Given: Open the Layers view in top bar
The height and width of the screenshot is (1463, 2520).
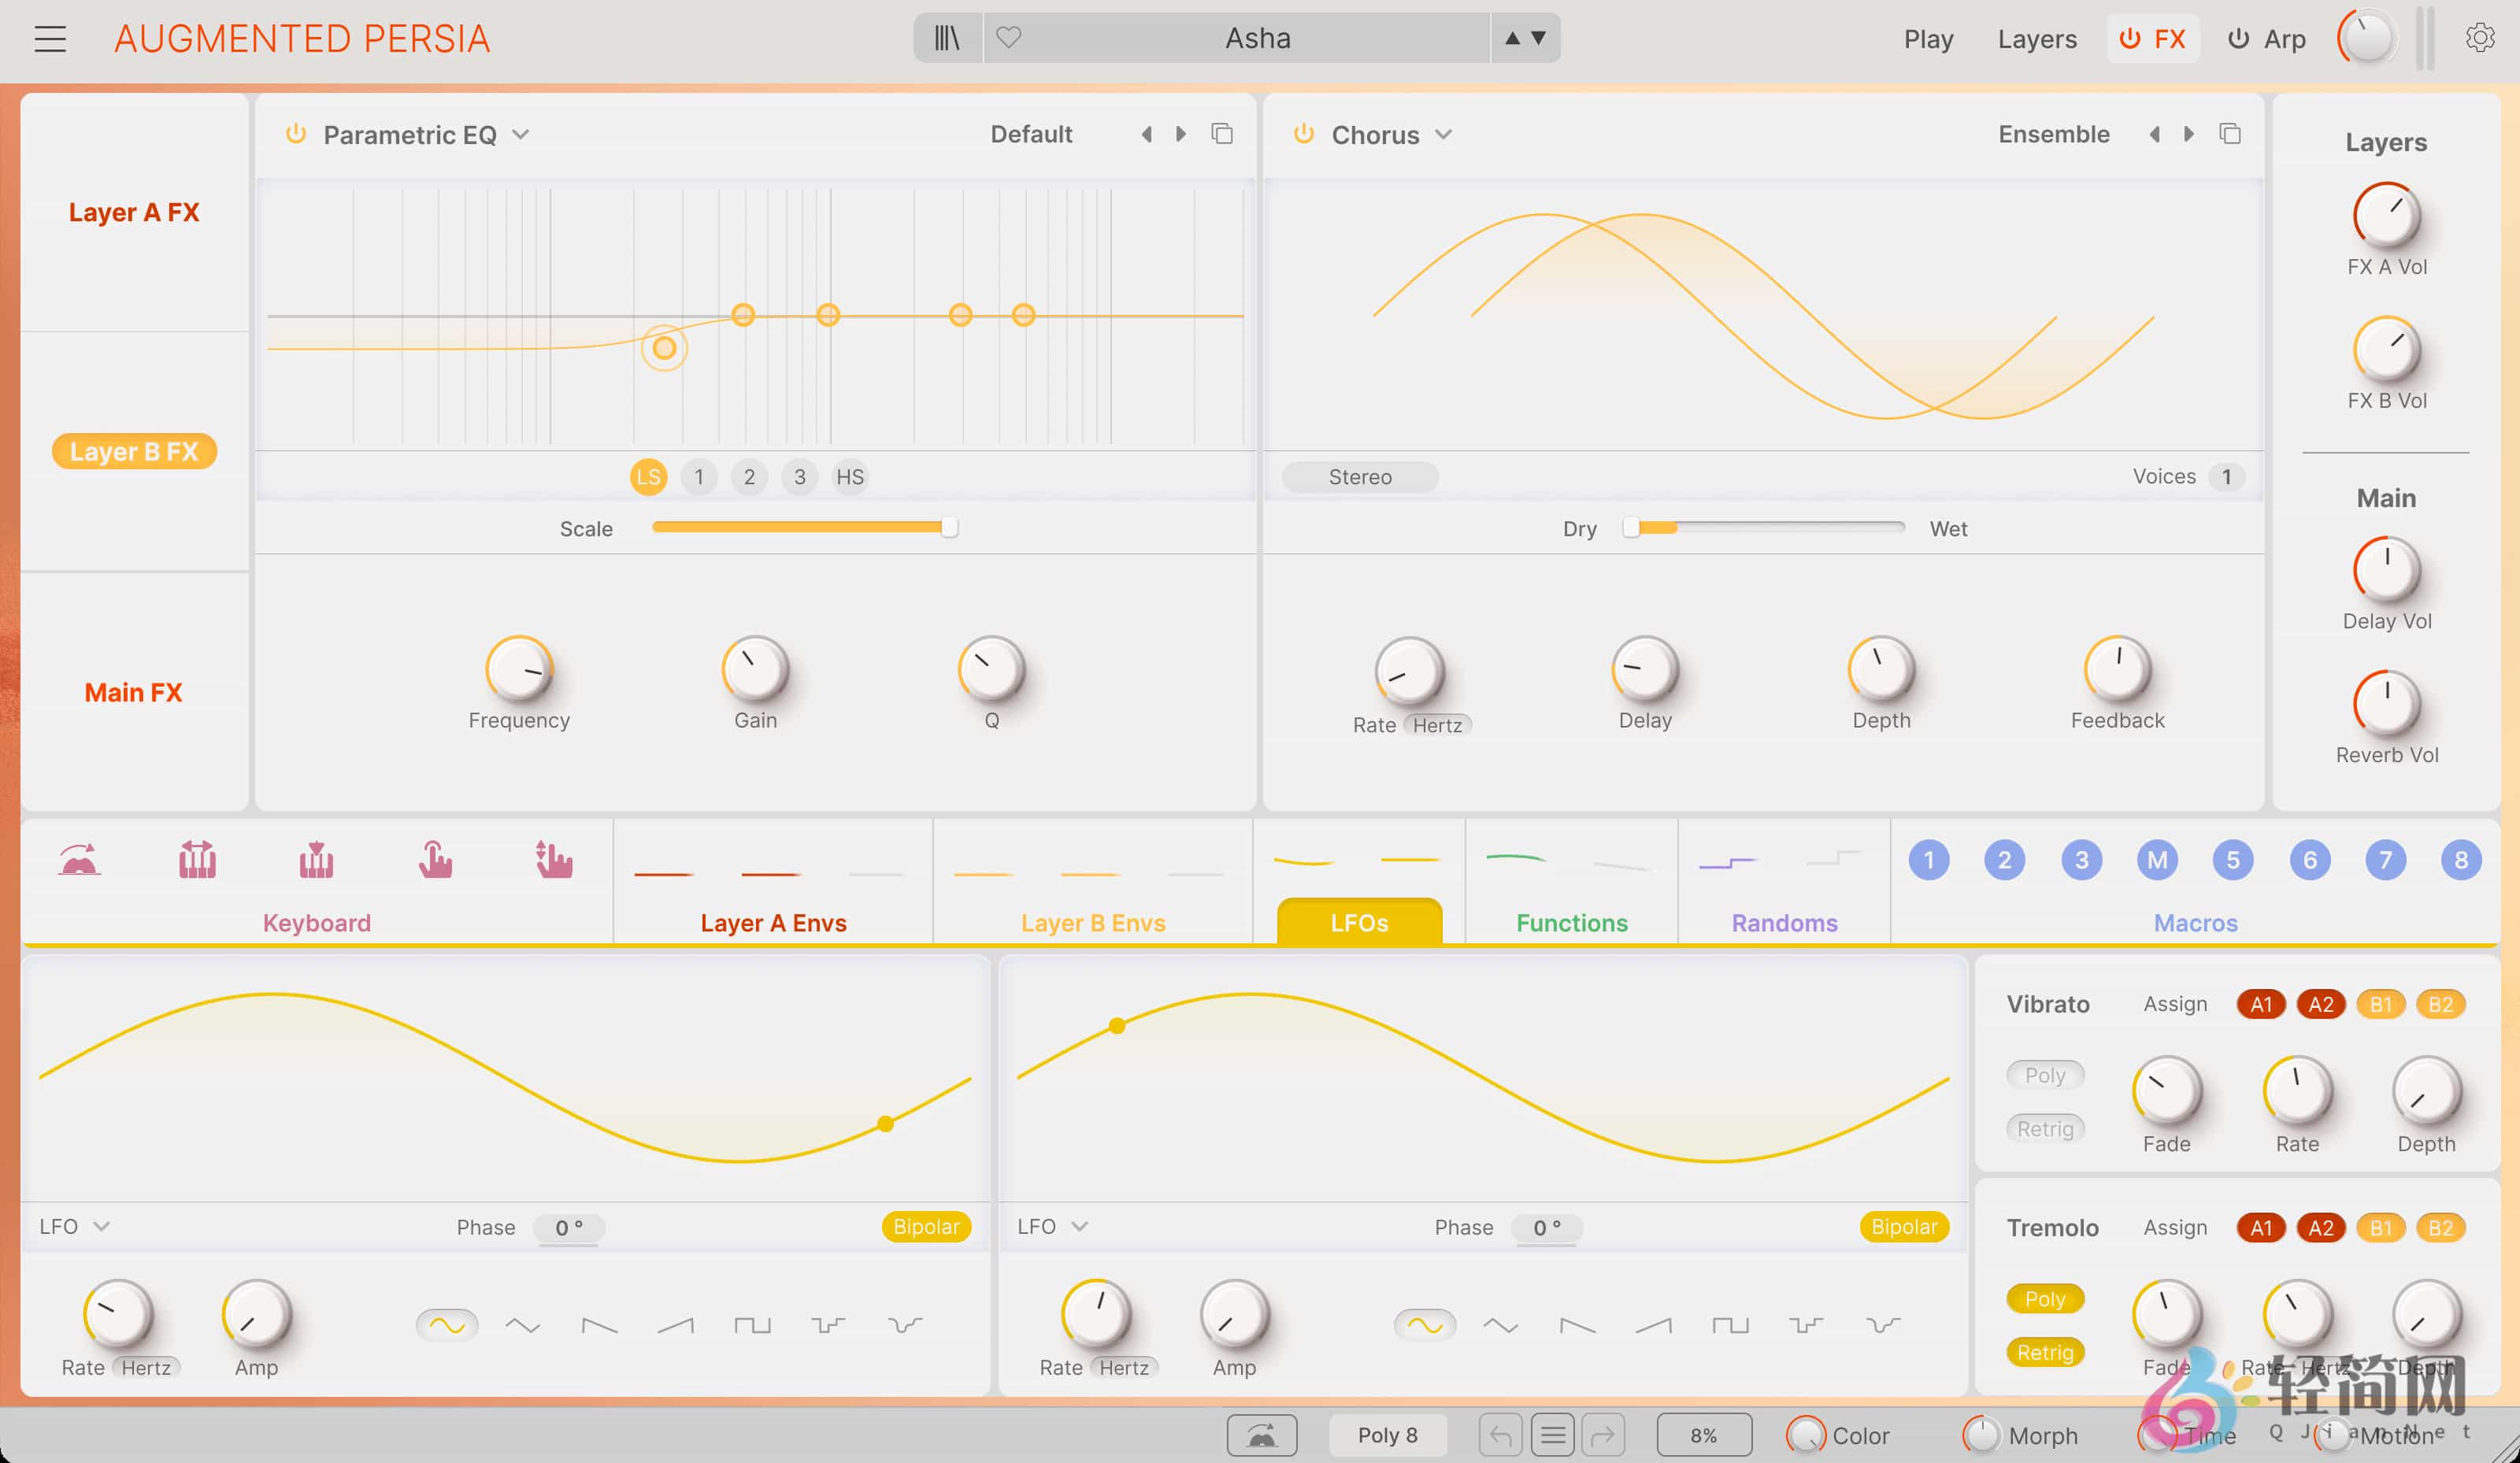Looking at the screenshot, I should [x=2036, y=39].
